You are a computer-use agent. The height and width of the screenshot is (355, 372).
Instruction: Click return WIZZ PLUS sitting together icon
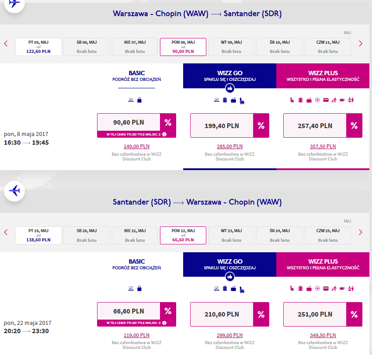[x=351, y=288]
